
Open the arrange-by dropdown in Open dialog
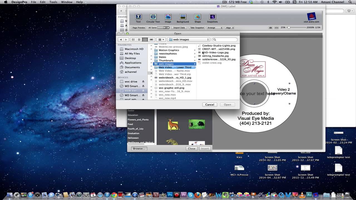click(x=161, y=40)
